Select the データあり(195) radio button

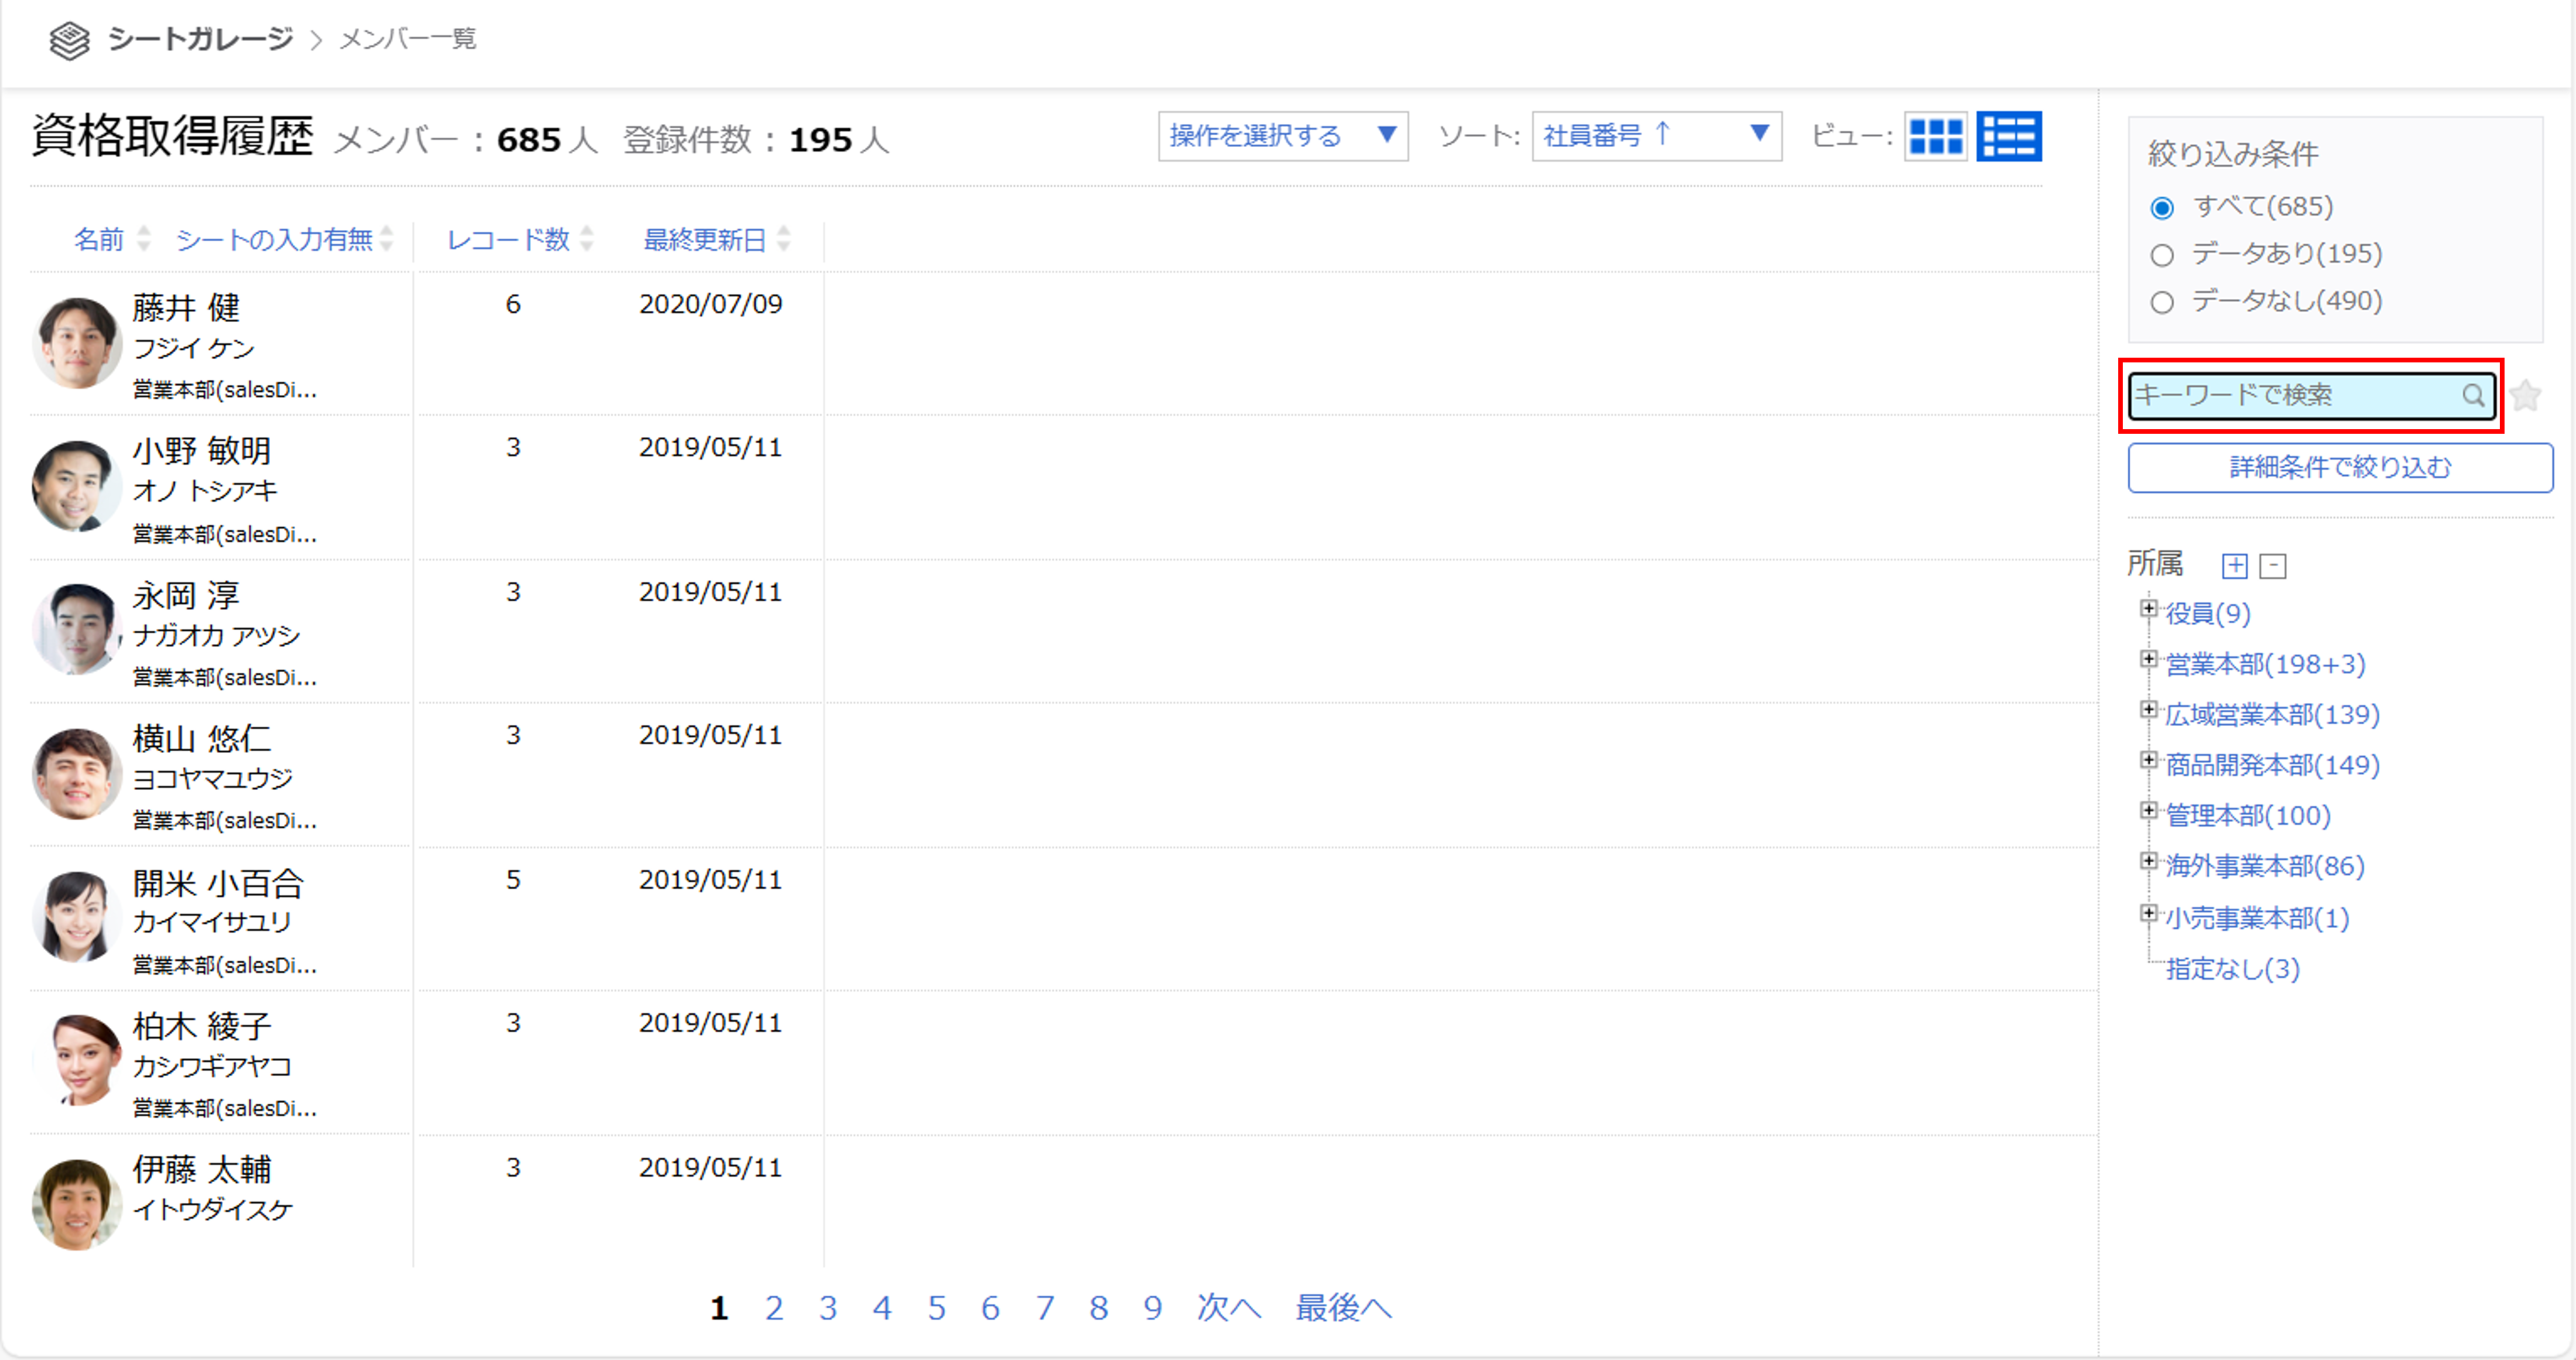coord(2163,255)
